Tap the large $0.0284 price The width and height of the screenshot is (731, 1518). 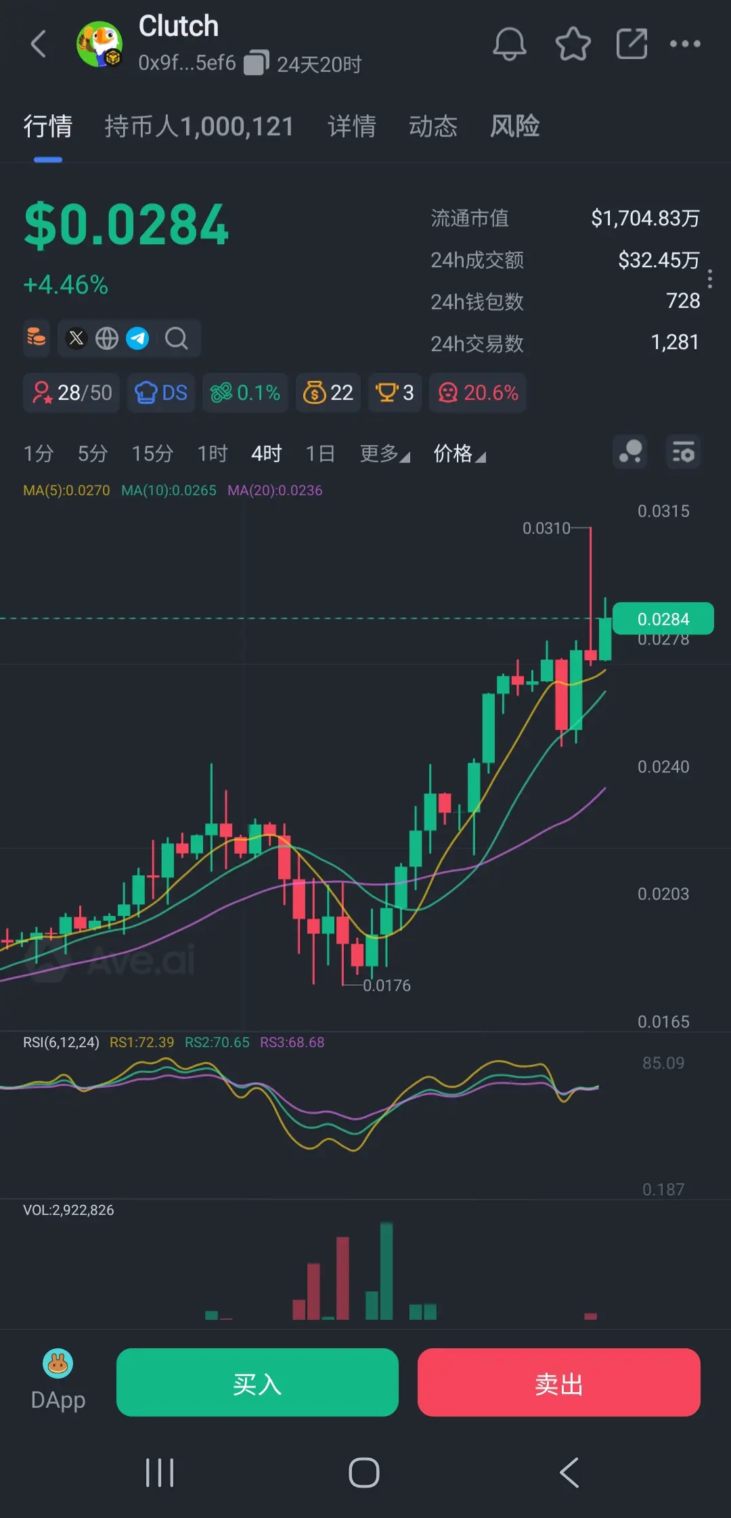click(126, 225)
